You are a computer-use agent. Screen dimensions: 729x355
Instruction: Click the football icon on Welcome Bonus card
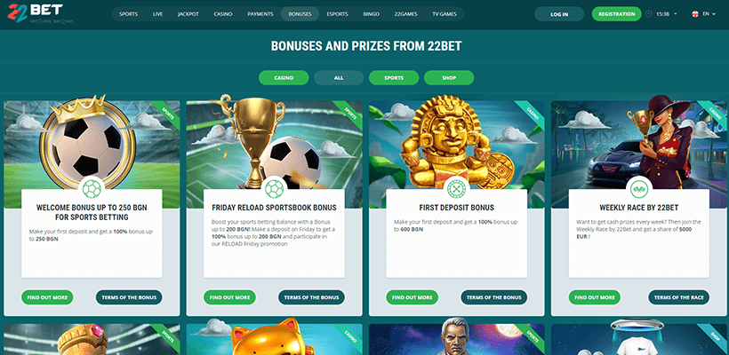[92, 189]
